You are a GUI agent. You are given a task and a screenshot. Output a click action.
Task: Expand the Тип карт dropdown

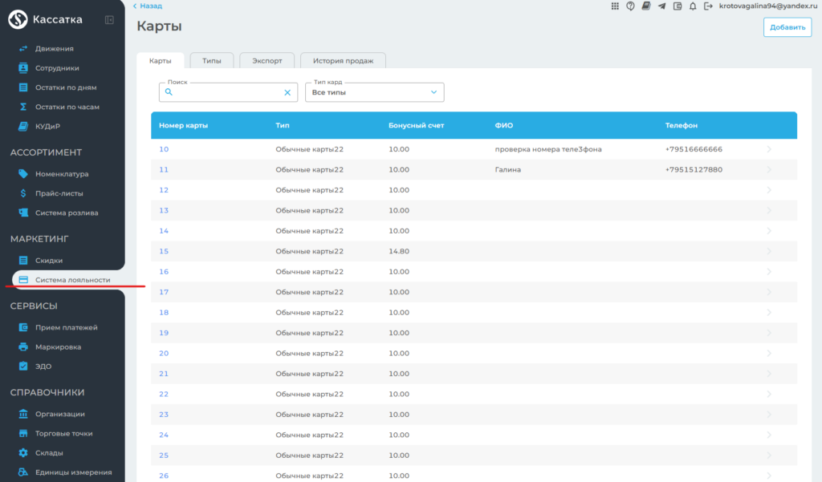click(x=434, y=93)
